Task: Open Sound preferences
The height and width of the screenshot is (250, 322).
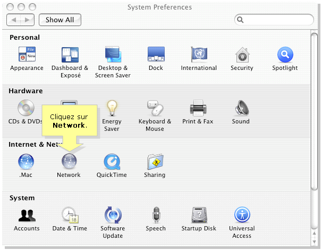Action: [x=241, y=109]
